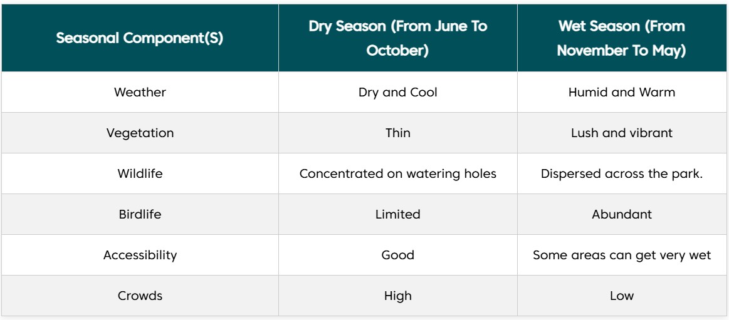Click the Seasonal Component(S) column header
The width and height of the screenshot is (729, 320).
(140, 38)
